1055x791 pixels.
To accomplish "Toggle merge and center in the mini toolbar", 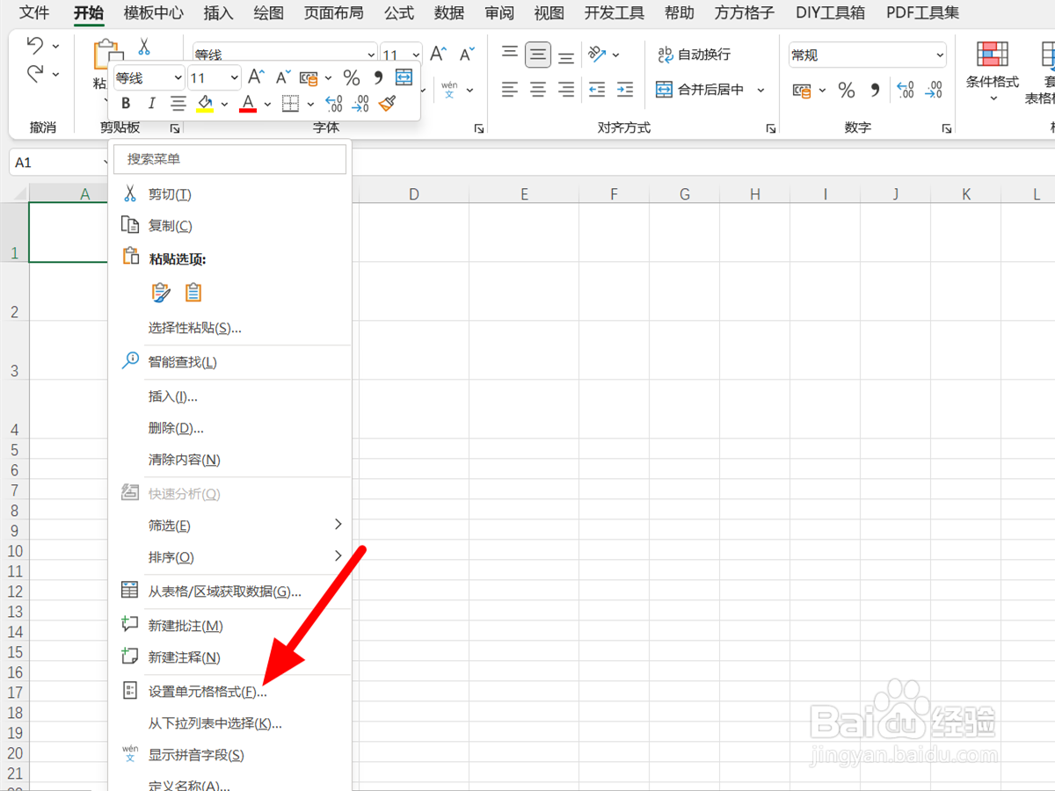I will (404, 77).
